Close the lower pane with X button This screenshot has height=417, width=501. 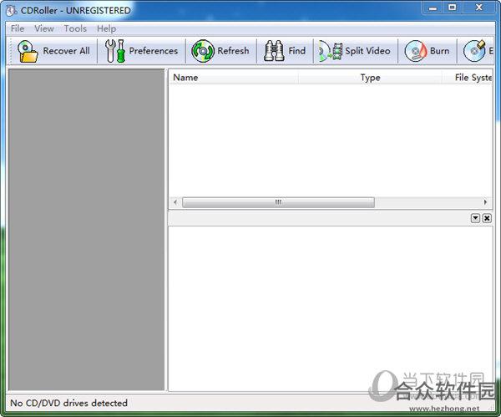487,218
